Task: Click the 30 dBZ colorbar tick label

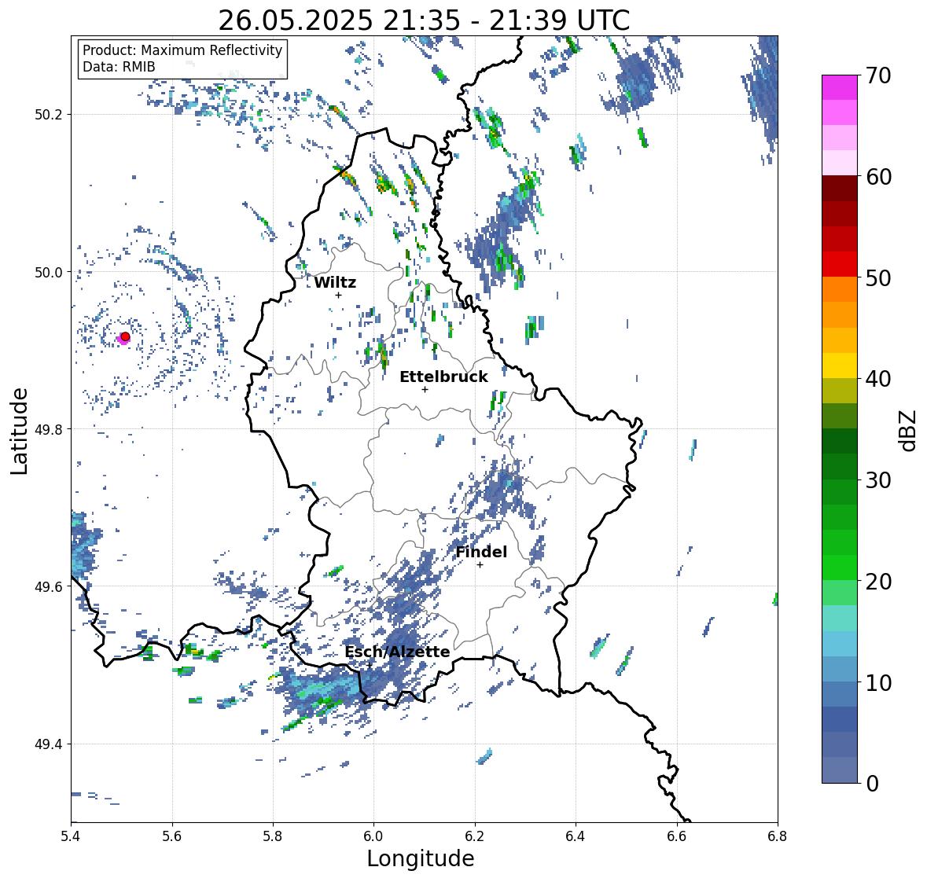Action: 878,479
